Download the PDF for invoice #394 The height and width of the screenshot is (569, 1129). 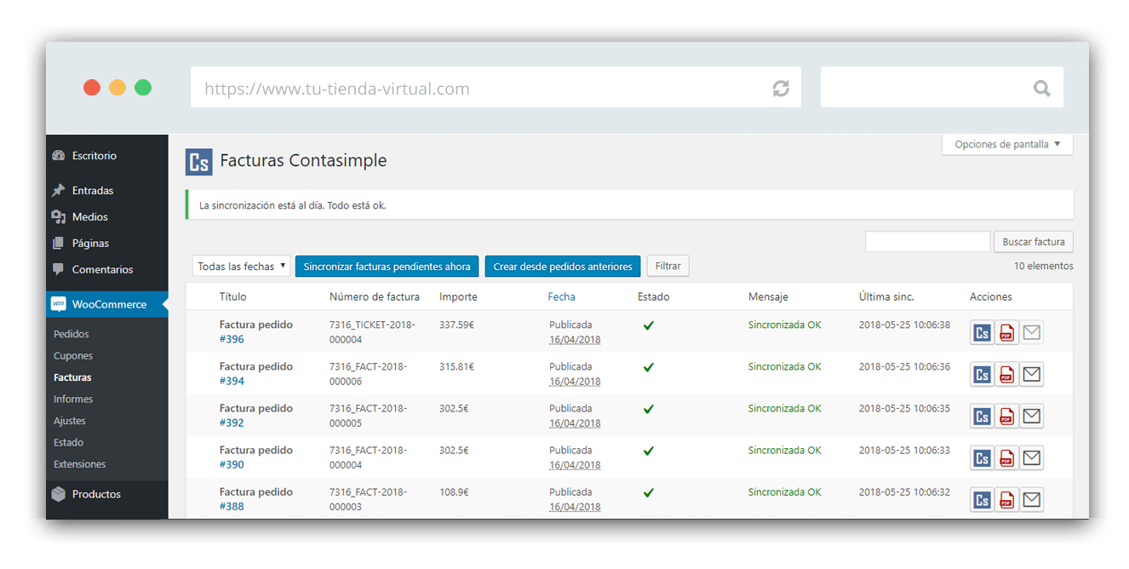tap(1006, 375)
